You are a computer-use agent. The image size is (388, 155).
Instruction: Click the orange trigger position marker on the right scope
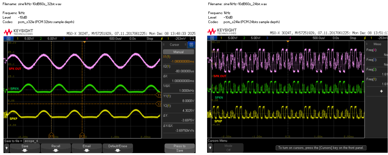tap(288, 42)
